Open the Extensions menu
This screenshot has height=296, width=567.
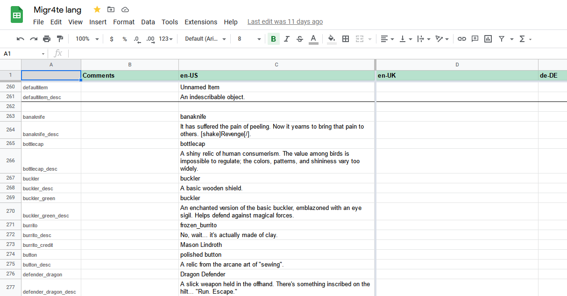click(201, 22)
